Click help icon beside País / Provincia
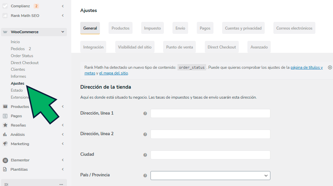Viewport: 333px width, 186px height. 145,175
